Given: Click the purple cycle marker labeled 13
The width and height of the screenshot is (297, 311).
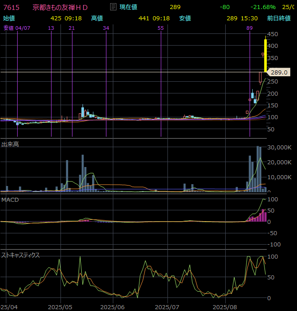Looking at the screenshot, I should (x=51, y=28).
